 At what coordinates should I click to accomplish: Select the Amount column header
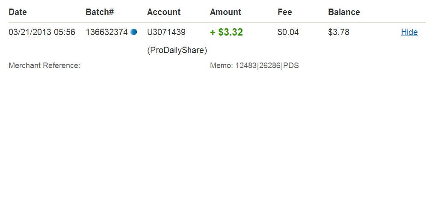click(225, 12)
